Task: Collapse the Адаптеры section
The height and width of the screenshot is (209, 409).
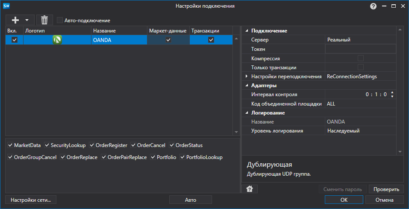Action: (247, 85)
